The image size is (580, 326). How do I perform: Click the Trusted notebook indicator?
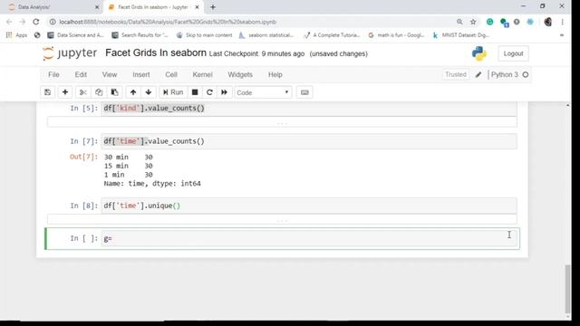click(x=456, y=74)
